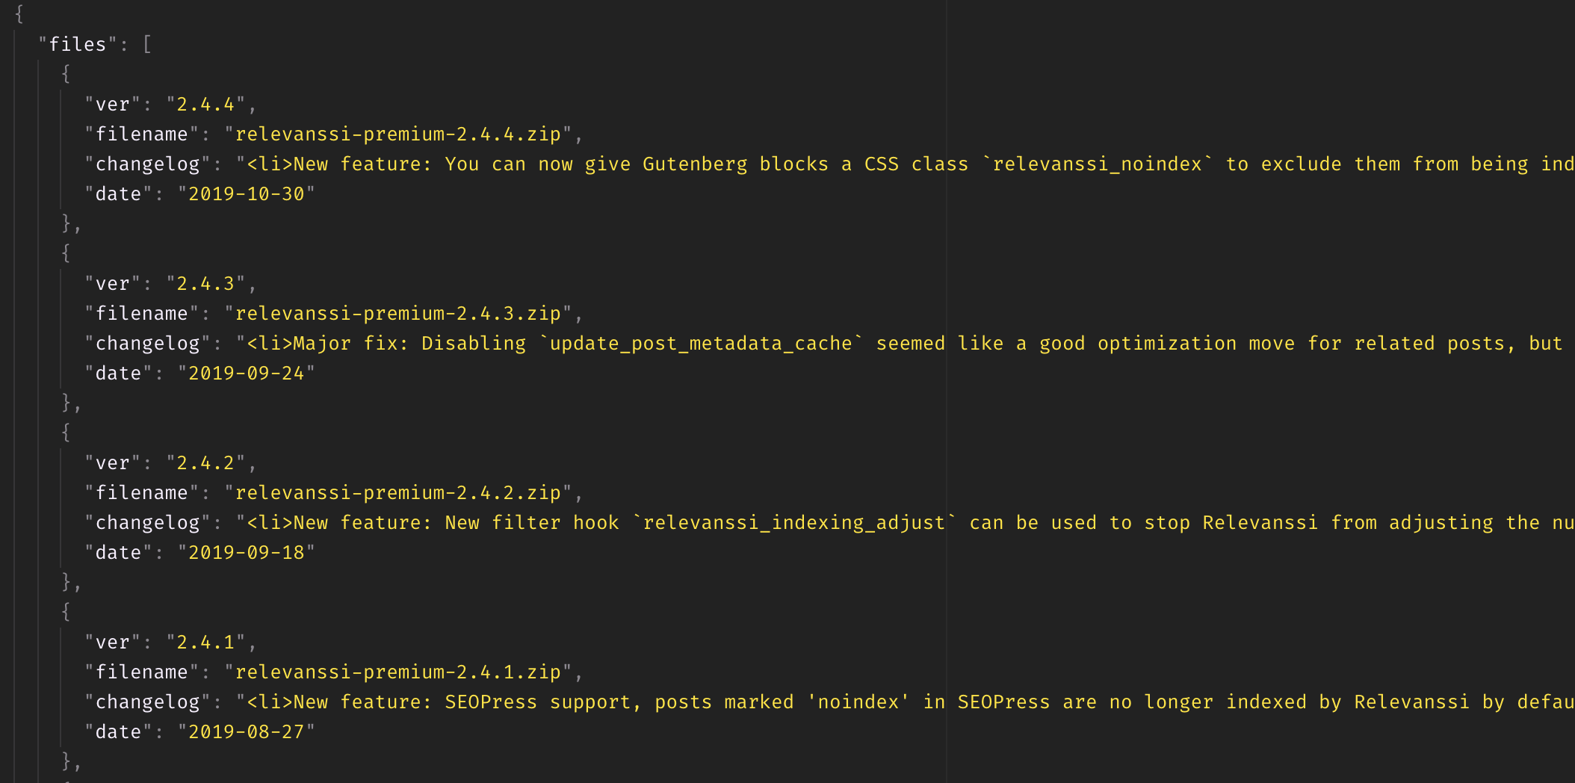The height and width of the screenshot is (783, 1575).
Task: Click the "files" key at top
Action: pyautogui.click(x=78, y=45)
